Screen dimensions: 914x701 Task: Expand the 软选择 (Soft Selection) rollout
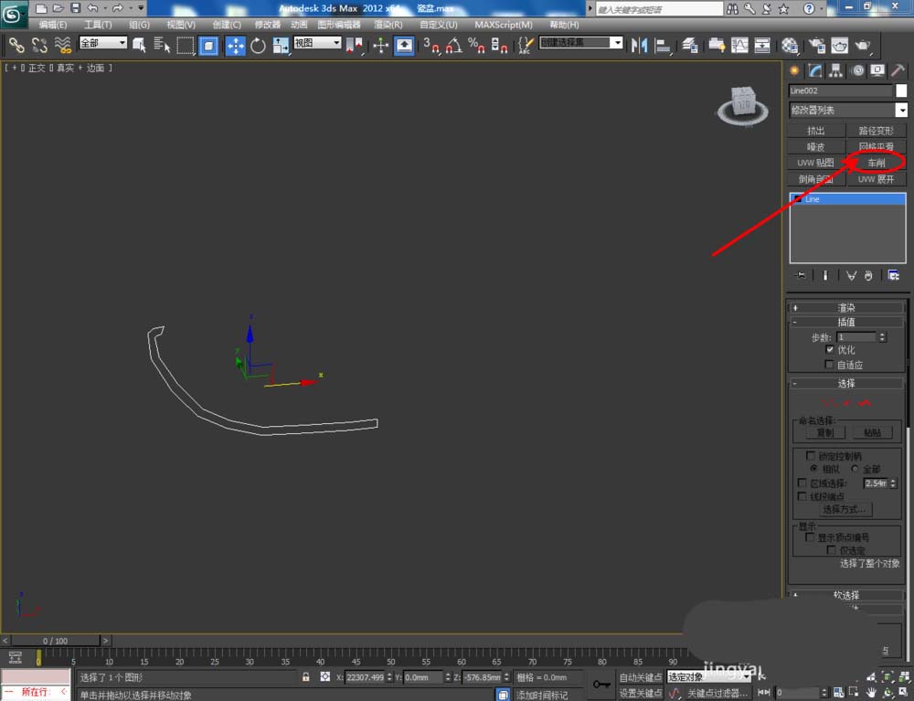(x=846, y=595)
